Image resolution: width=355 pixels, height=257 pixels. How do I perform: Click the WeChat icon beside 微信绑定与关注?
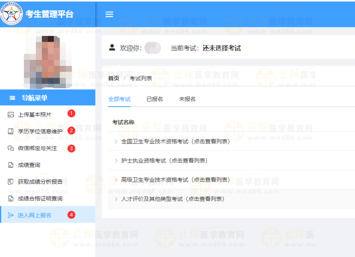coord(11,148)
